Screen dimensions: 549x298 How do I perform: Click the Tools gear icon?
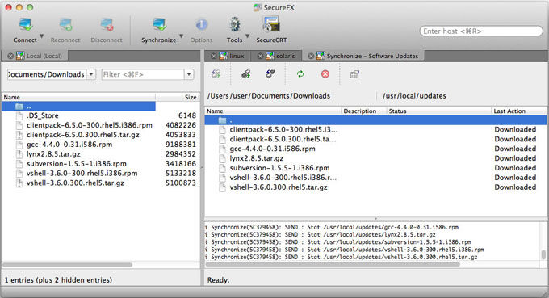pyautogui.click(x=235, y=25)
